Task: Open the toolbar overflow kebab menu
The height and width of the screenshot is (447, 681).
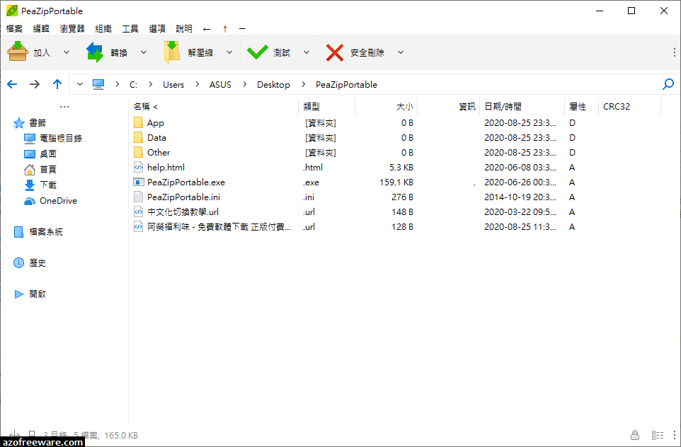Action: pos(674,52)
